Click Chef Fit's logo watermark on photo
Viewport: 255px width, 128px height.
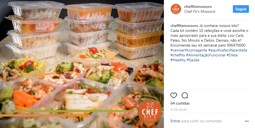(150, 112)
